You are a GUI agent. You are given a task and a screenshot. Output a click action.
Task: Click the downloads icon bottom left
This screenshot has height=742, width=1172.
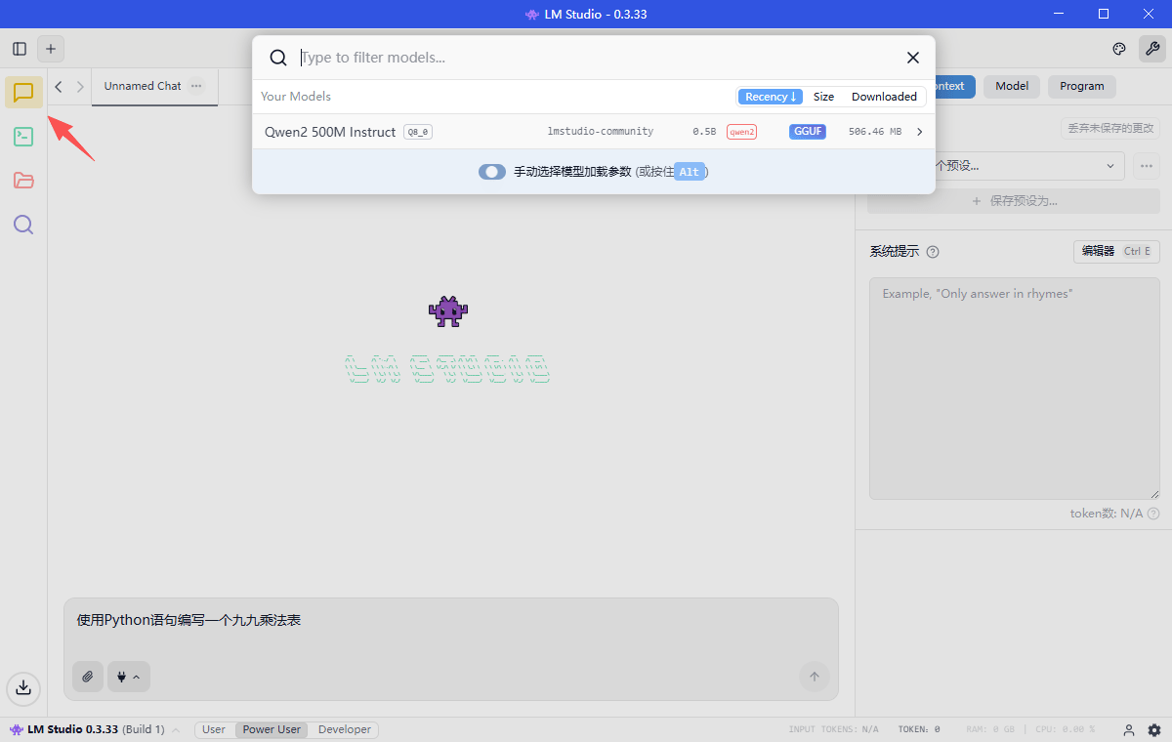click(x=22, y=688)
